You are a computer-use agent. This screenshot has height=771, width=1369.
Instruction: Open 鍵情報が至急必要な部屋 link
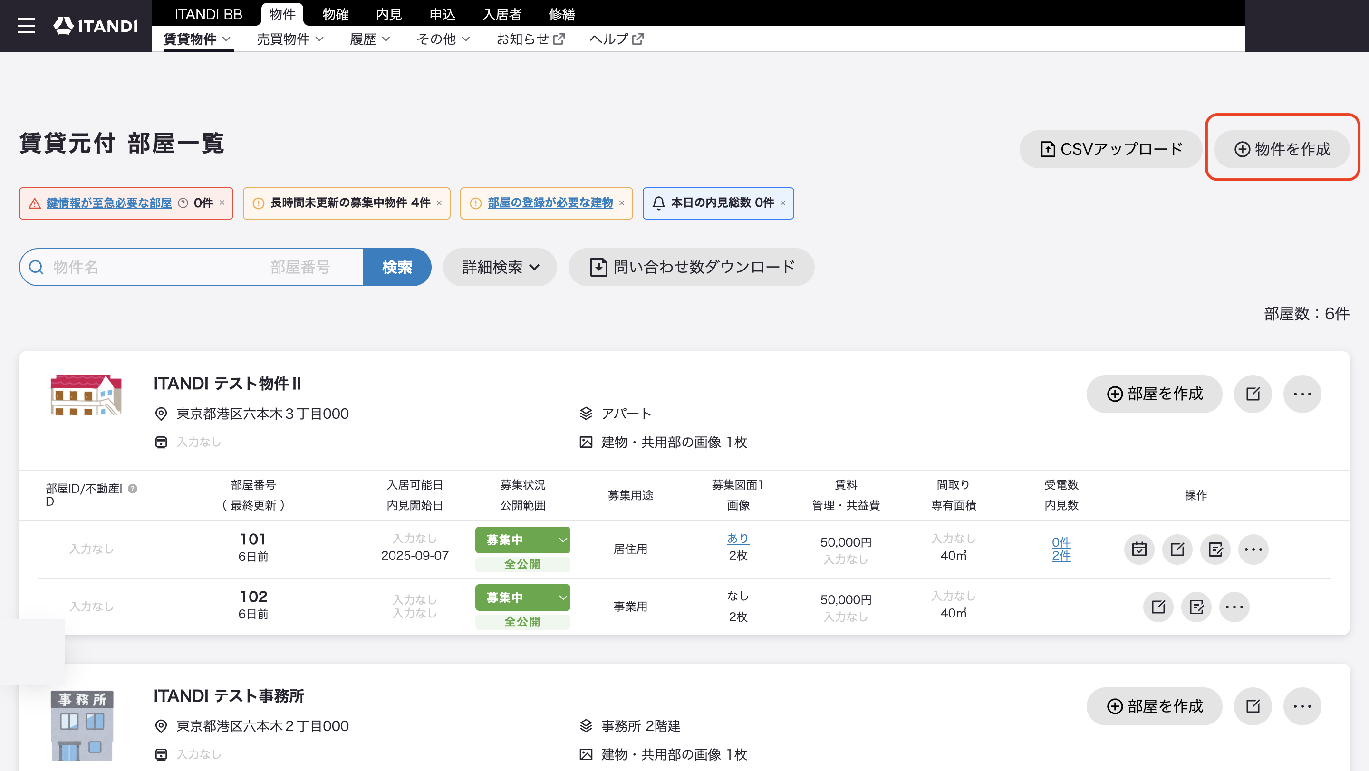(x=109, y=203)
